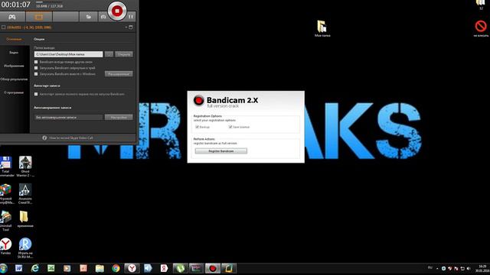Viewport: 490px width, 275px height.
Task: Open the blue R game desktop shortcut
Action: pos(25,248)
